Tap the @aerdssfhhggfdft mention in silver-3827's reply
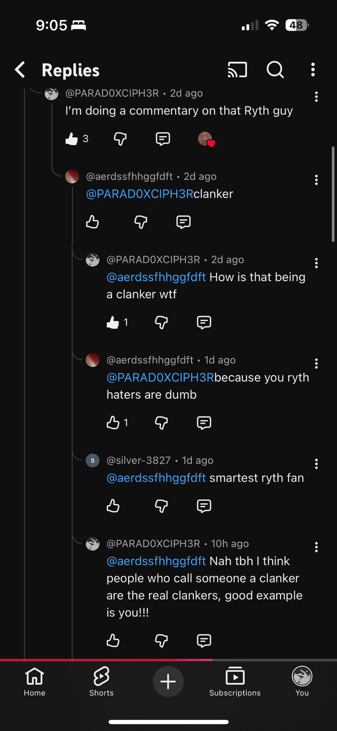 click(156, 478)
